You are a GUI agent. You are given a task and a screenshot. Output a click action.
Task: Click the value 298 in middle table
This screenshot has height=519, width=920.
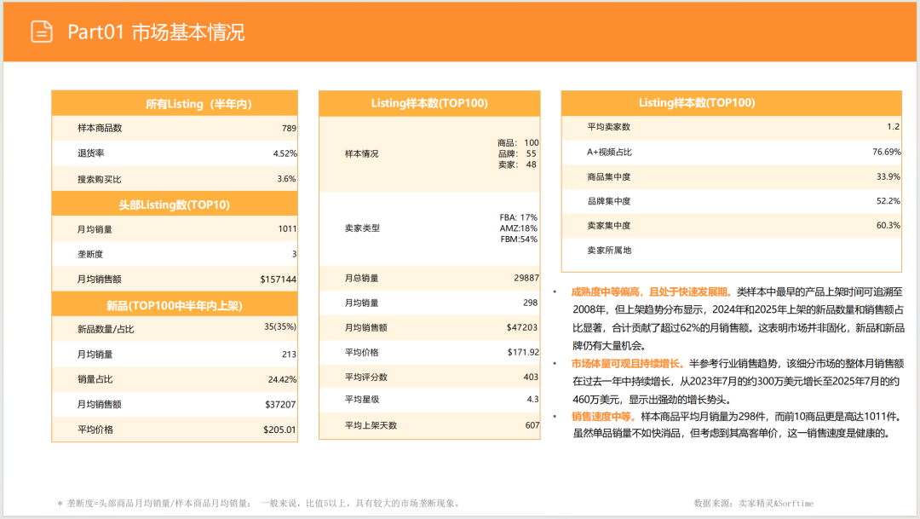point(531,303)
